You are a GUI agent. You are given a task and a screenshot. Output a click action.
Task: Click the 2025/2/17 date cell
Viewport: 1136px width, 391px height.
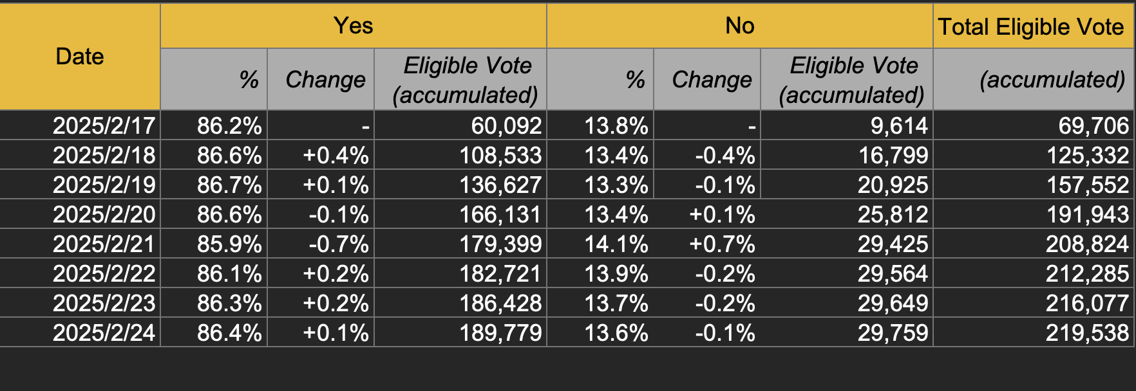point(80,125)
